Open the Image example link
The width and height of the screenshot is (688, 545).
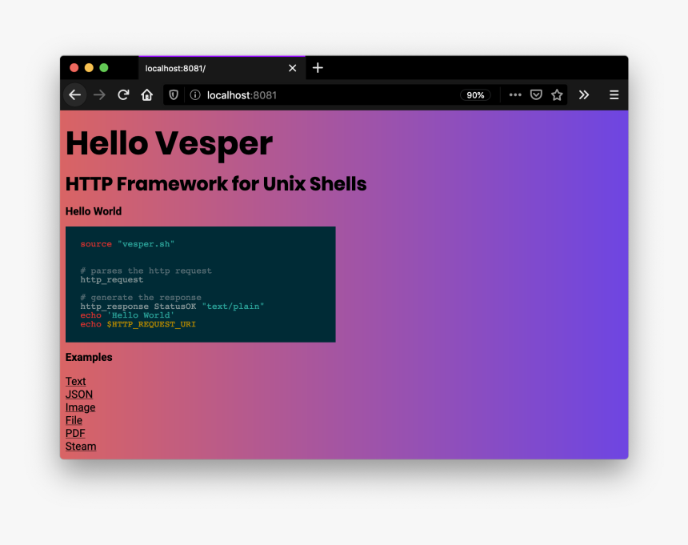pos(80,407)
